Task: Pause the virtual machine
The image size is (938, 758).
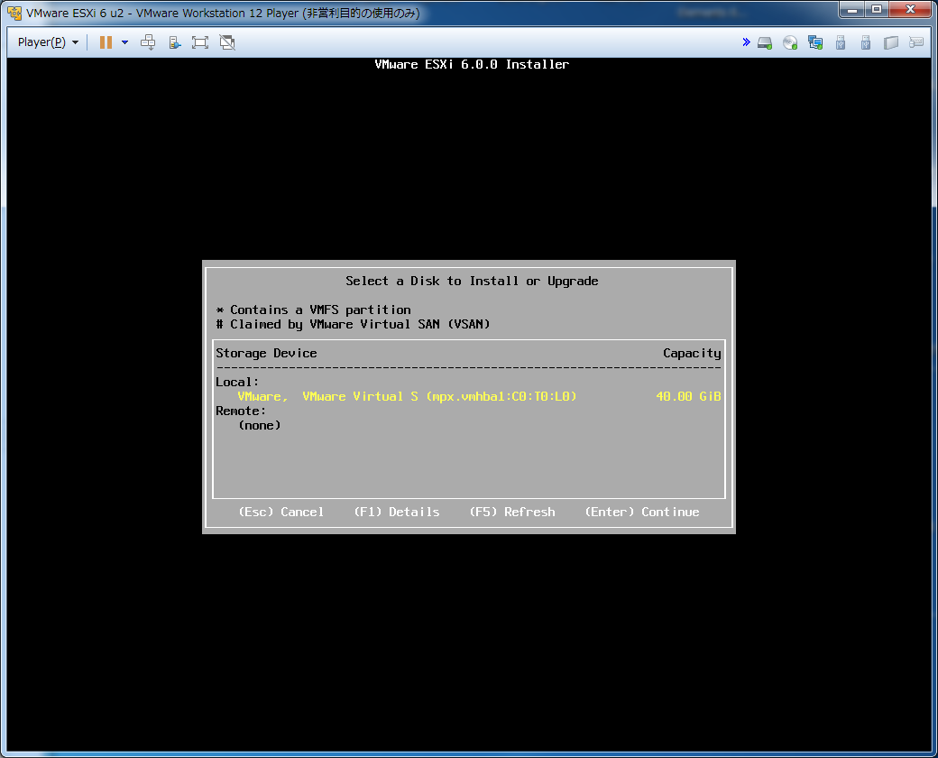Action: click(x=106, y=42)
